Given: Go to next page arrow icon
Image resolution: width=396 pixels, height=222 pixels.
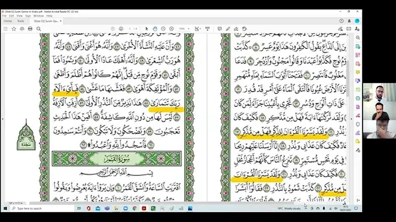Looking at the screenshot, I should pyautogui.click(x=121, y=29).
